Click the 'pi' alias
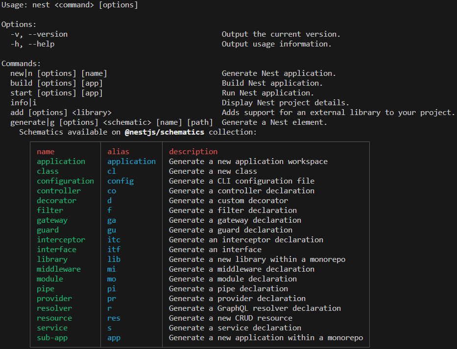This screenshot has width=457, height=349. coord(112,289)
